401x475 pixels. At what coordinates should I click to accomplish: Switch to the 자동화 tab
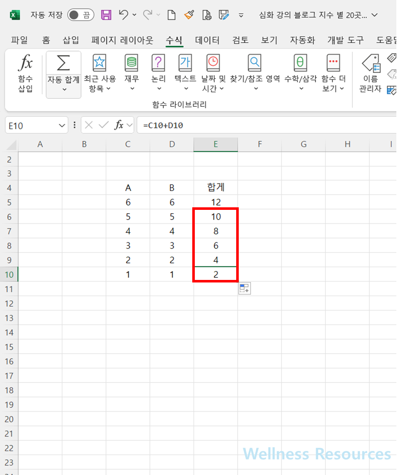303,40
